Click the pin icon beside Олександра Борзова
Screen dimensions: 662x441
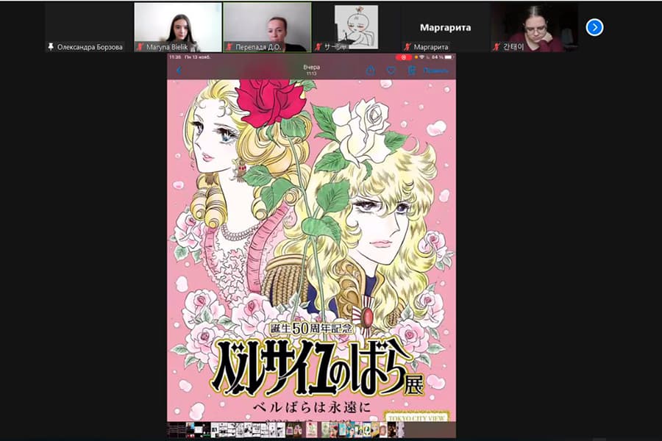51,46
